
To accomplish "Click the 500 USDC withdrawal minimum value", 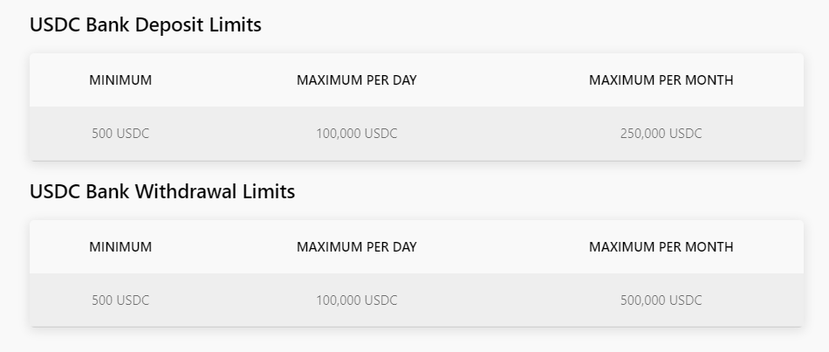I will (x=120, y=300).
